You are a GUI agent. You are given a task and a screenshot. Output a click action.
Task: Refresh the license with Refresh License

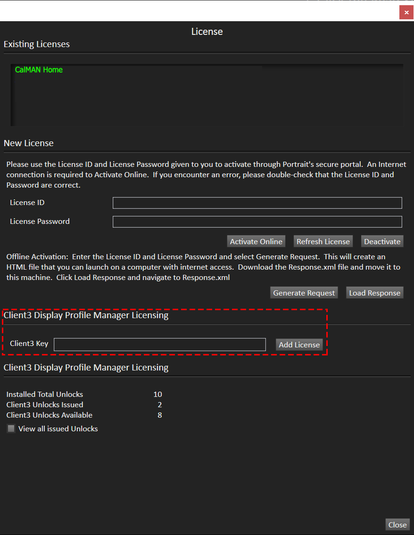click(x=323, y=241)
